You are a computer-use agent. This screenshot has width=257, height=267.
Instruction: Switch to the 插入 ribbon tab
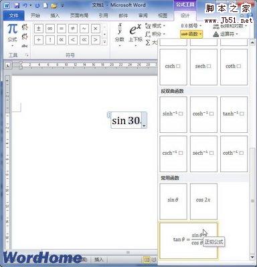point(55,15)
